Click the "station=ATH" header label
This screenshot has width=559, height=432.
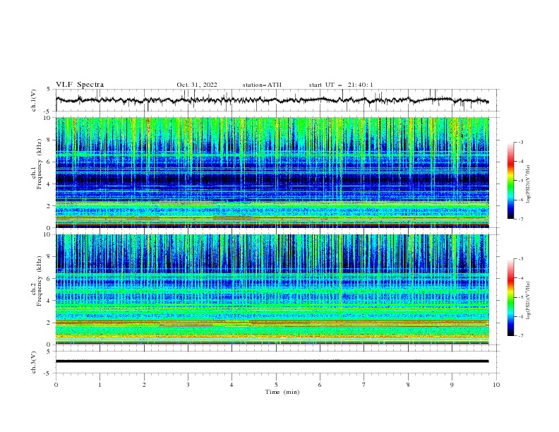(x=262, y=85)
